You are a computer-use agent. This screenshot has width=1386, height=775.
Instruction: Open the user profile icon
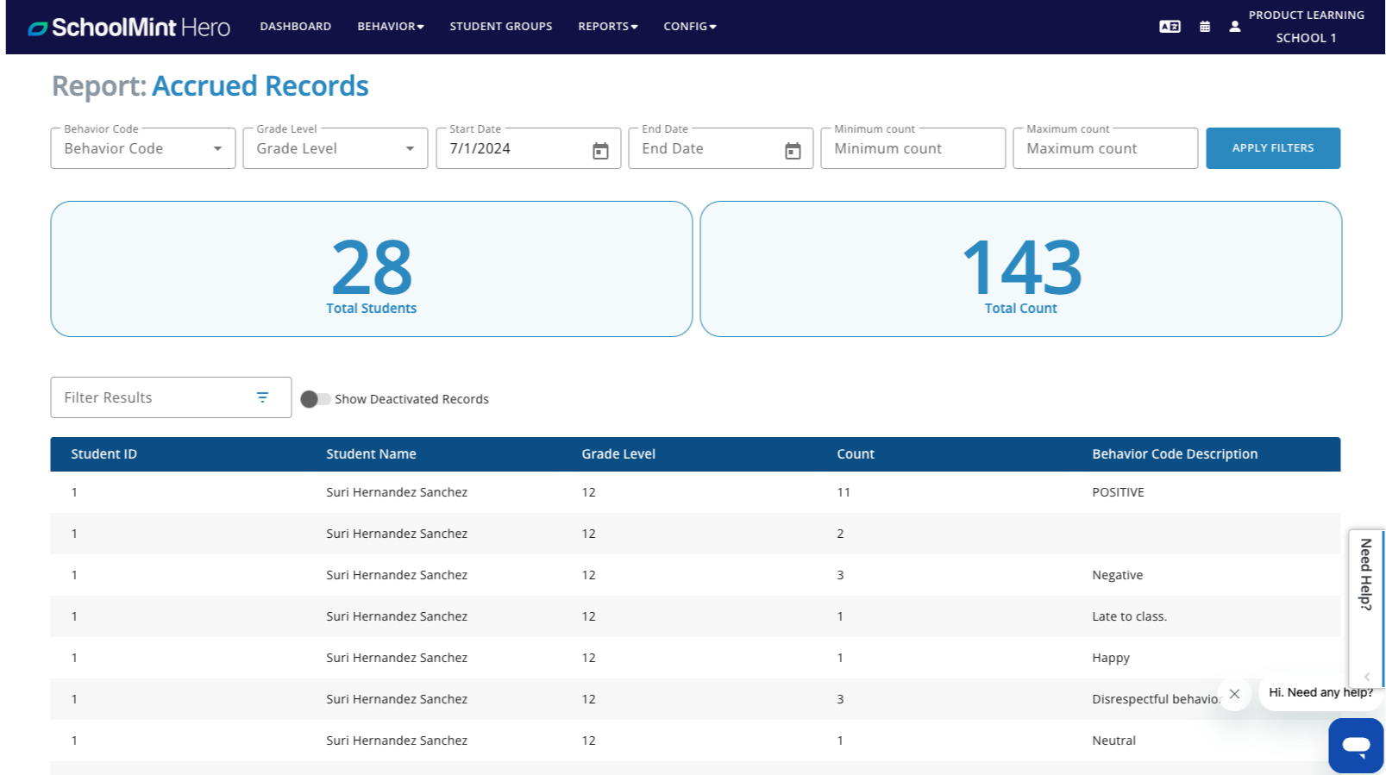tap(1235, 27)
